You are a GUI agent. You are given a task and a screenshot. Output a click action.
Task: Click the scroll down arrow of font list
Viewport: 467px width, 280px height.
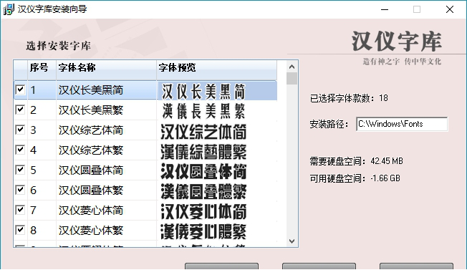[292, 241]
